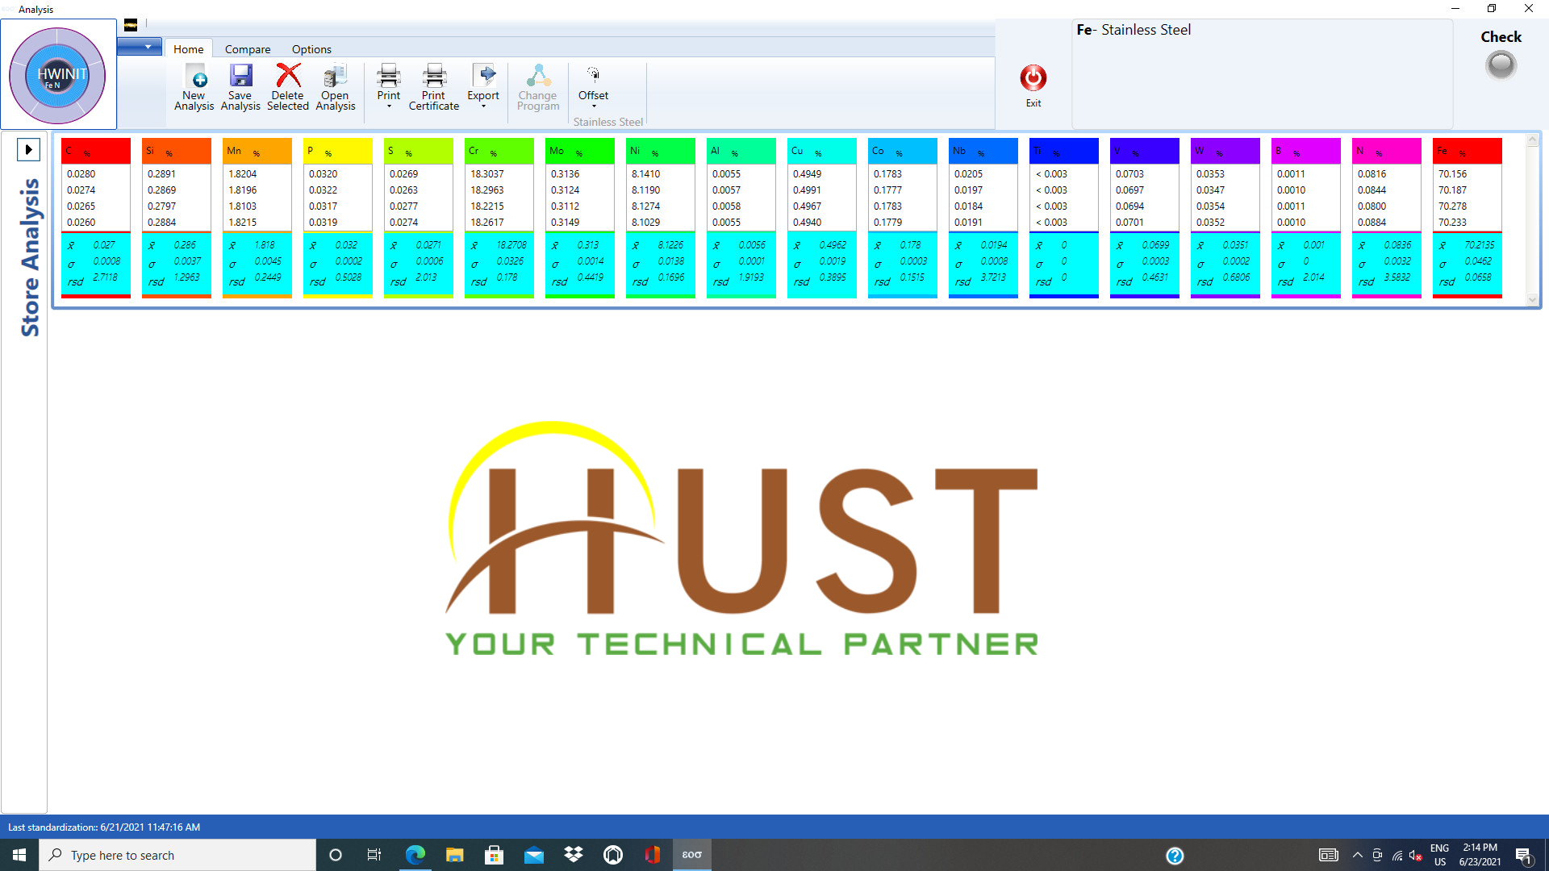Switch to the Home tab
1549x871 pixels.
188,49
